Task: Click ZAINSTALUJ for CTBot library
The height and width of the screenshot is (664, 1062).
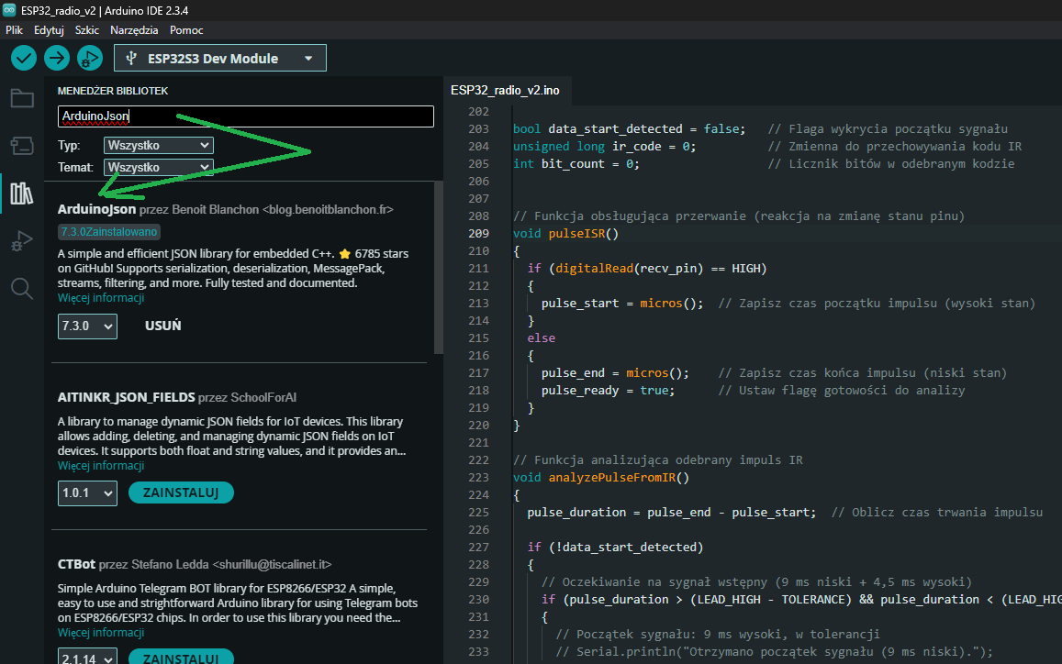Action: click(181, 658)
